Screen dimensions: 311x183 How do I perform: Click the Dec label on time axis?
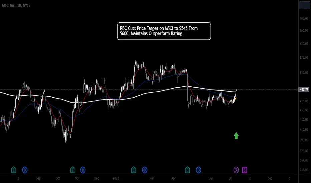click(96, 178)
